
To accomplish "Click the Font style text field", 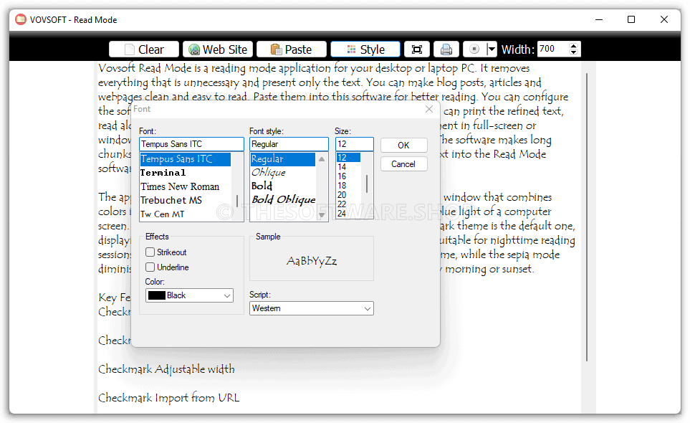I will [x=289, y=144].
